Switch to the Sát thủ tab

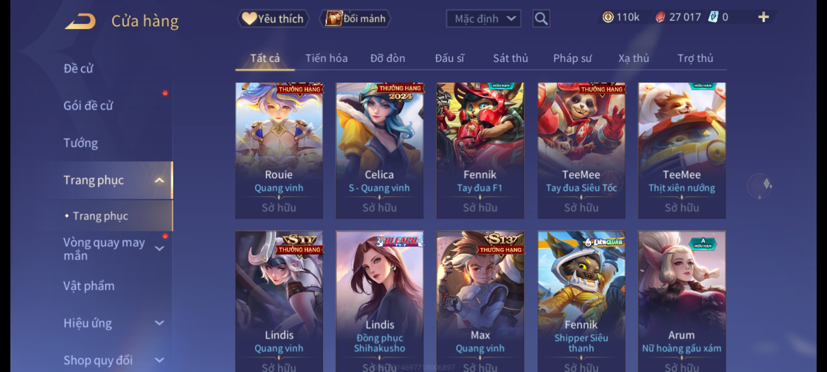(x=510, y=58)
